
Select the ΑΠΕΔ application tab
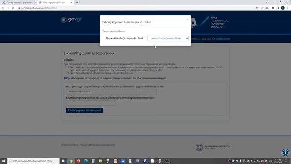coord(55,3)
